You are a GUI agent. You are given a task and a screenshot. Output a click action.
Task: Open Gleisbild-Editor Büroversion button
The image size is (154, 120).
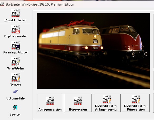click(x=136, y=103)
